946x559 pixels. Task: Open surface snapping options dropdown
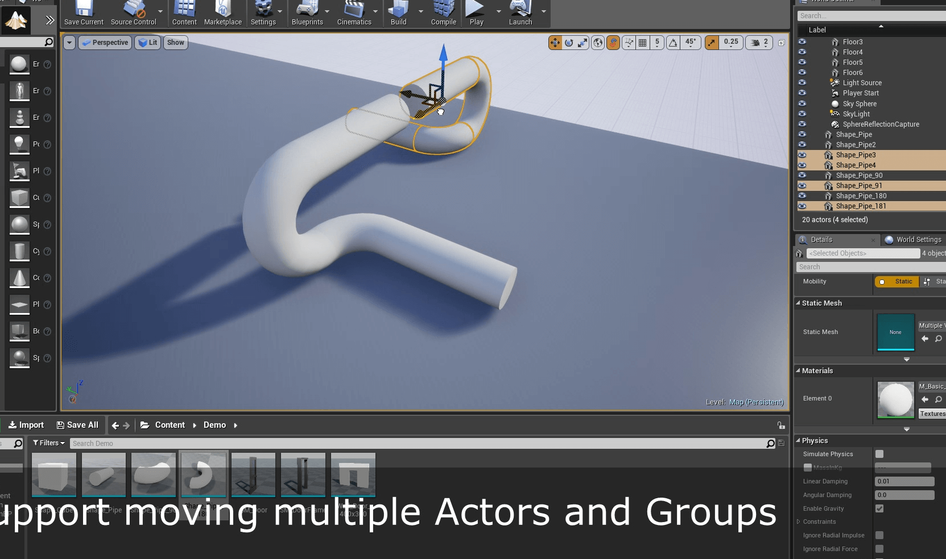(629, 43)
